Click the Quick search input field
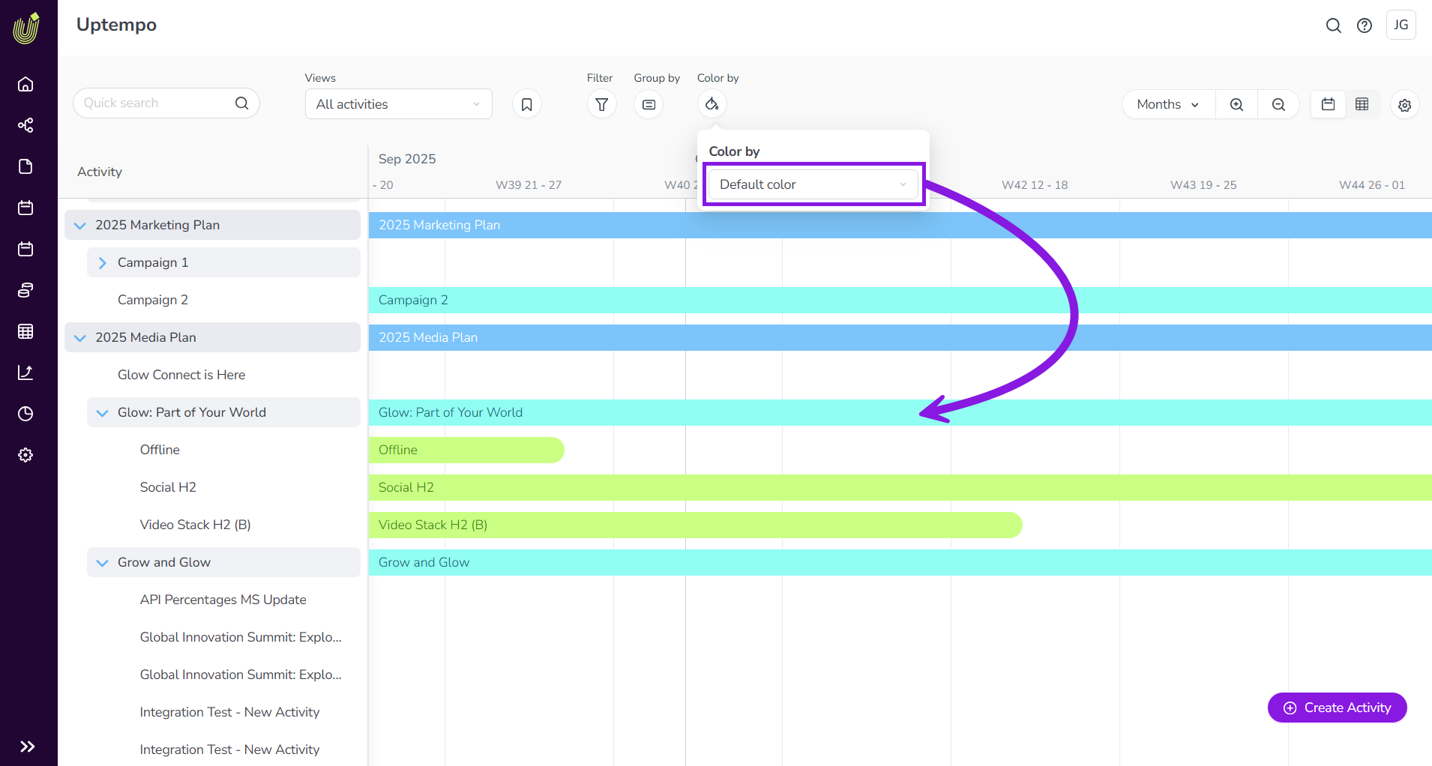 coord(157,103)
